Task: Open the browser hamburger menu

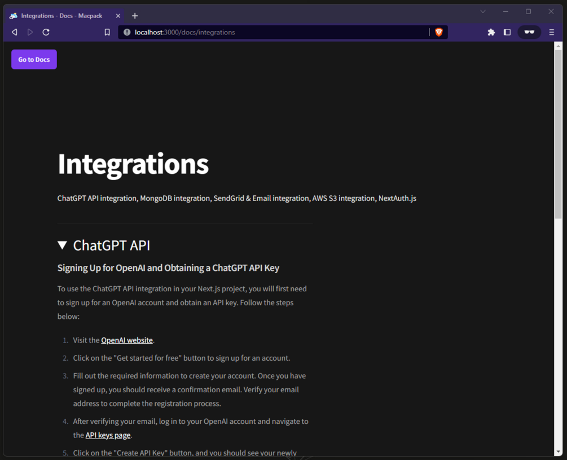Action: coord(551,32)
